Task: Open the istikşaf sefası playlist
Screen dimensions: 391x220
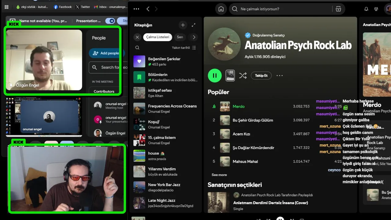Action: pyautogui.click(x=166, y=93)
